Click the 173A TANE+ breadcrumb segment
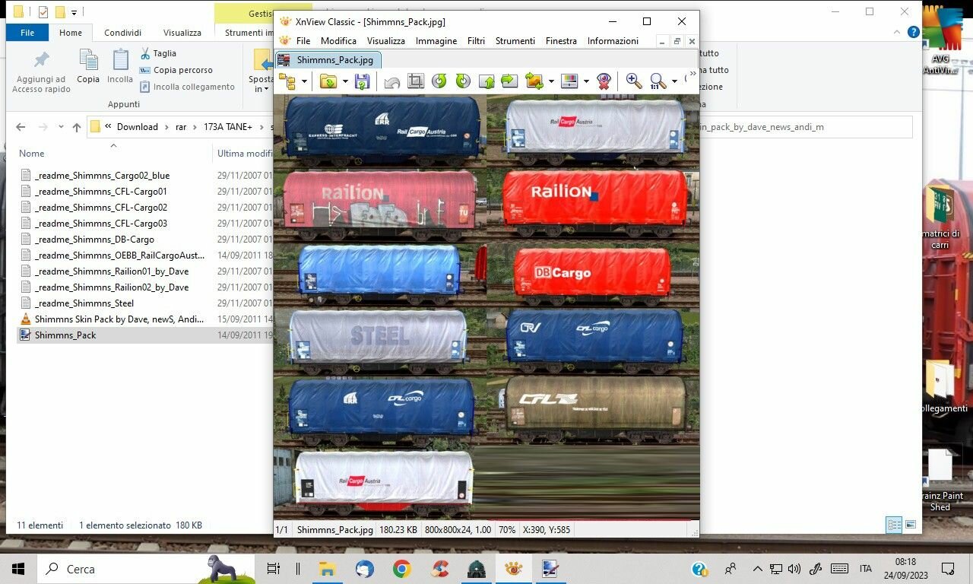This screenshot has height=584, width=973. coord(228,127)
